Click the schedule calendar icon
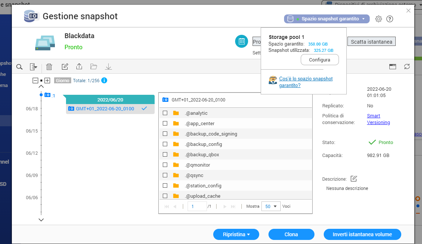 (241, 41)
